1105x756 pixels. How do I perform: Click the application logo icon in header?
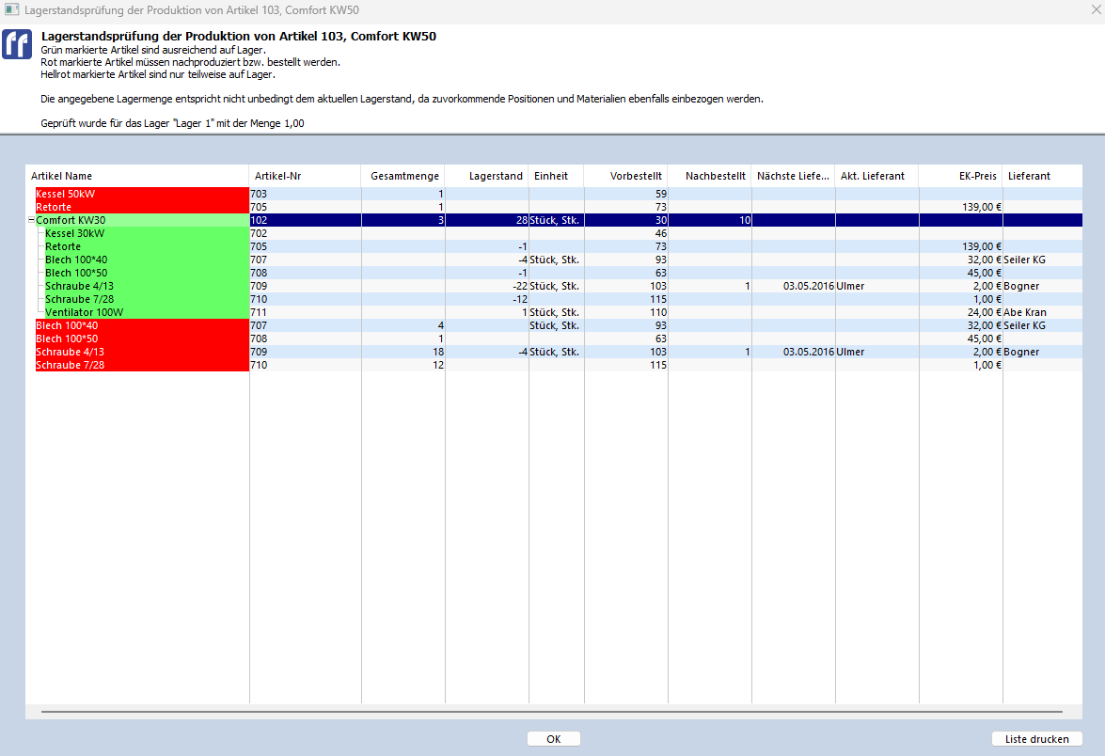click(17, 44)
